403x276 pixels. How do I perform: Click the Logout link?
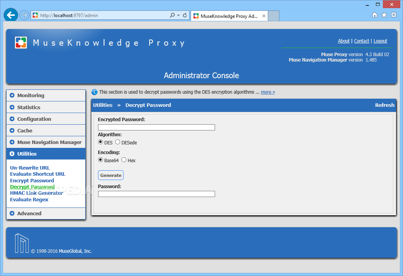[380, 41]
